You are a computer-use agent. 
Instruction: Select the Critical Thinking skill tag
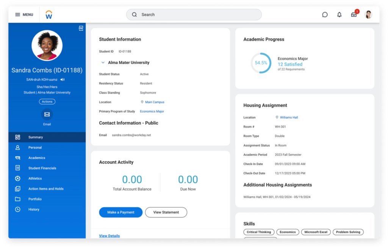tap(259, 232)
